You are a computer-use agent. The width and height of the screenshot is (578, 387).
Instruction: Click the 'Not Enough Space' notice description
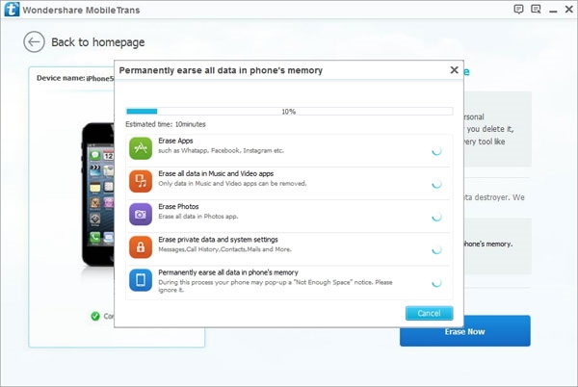[x=276, y=286]
